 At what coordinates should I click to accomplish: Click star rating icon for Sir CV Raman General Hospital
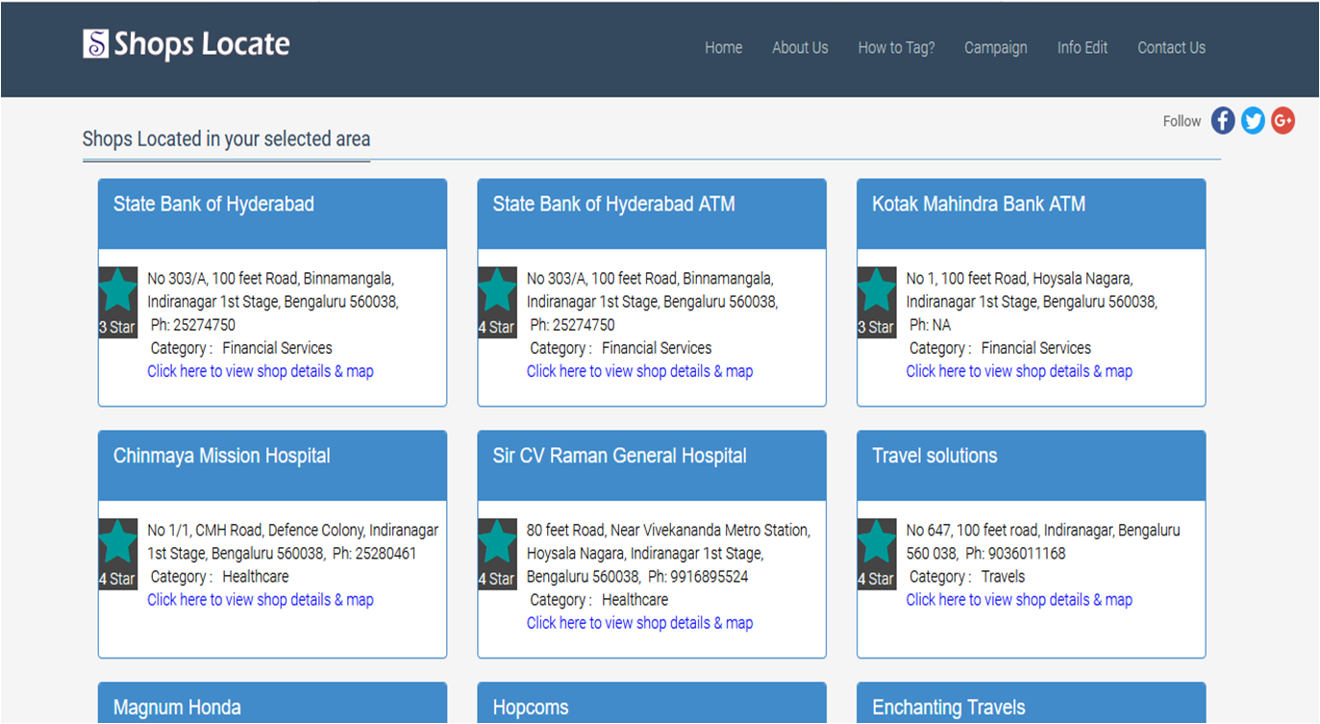click(x=497, y=554)
